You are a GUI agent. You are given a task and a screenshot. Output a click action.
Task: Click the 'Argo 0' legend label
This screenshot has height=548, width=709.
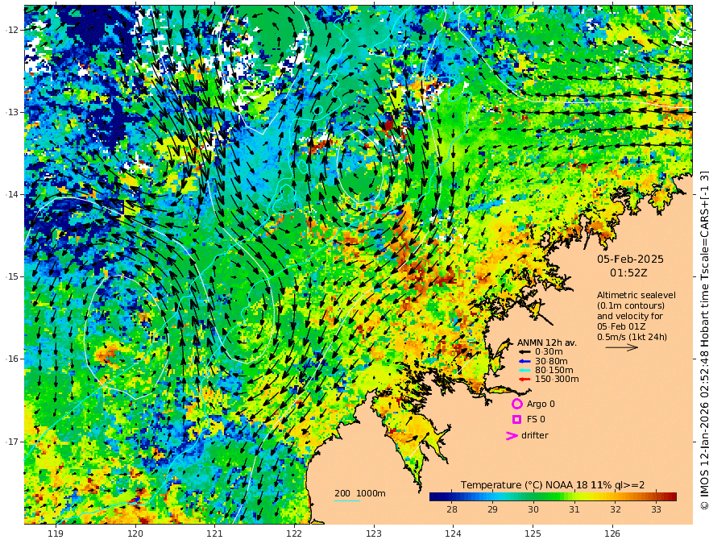pos(541,404)
